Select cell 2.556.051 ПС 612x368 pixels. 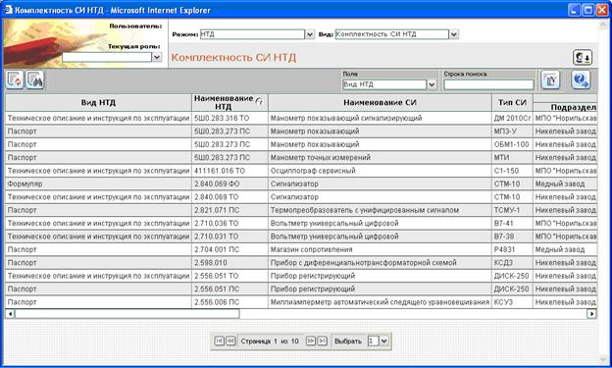point(229,289)
